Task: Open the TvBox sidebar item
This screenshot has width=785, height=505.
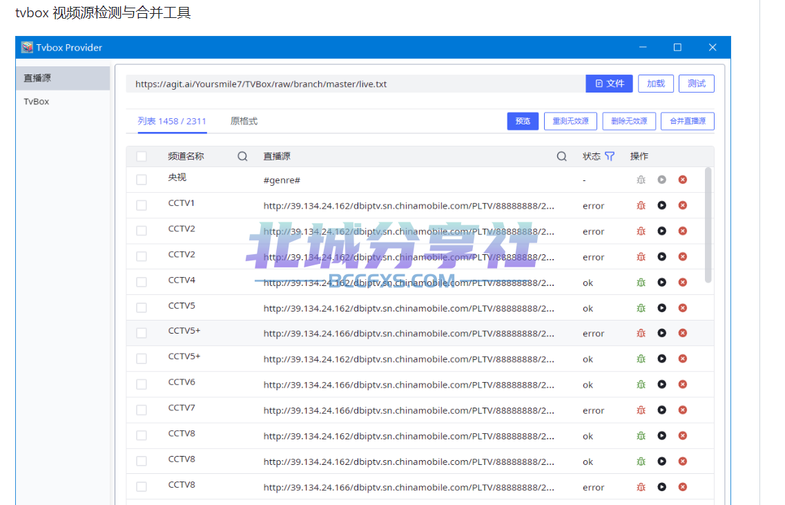Action: pos(63,102)
